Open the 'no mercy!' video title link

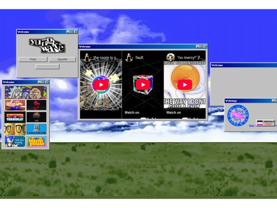[190, 58]
